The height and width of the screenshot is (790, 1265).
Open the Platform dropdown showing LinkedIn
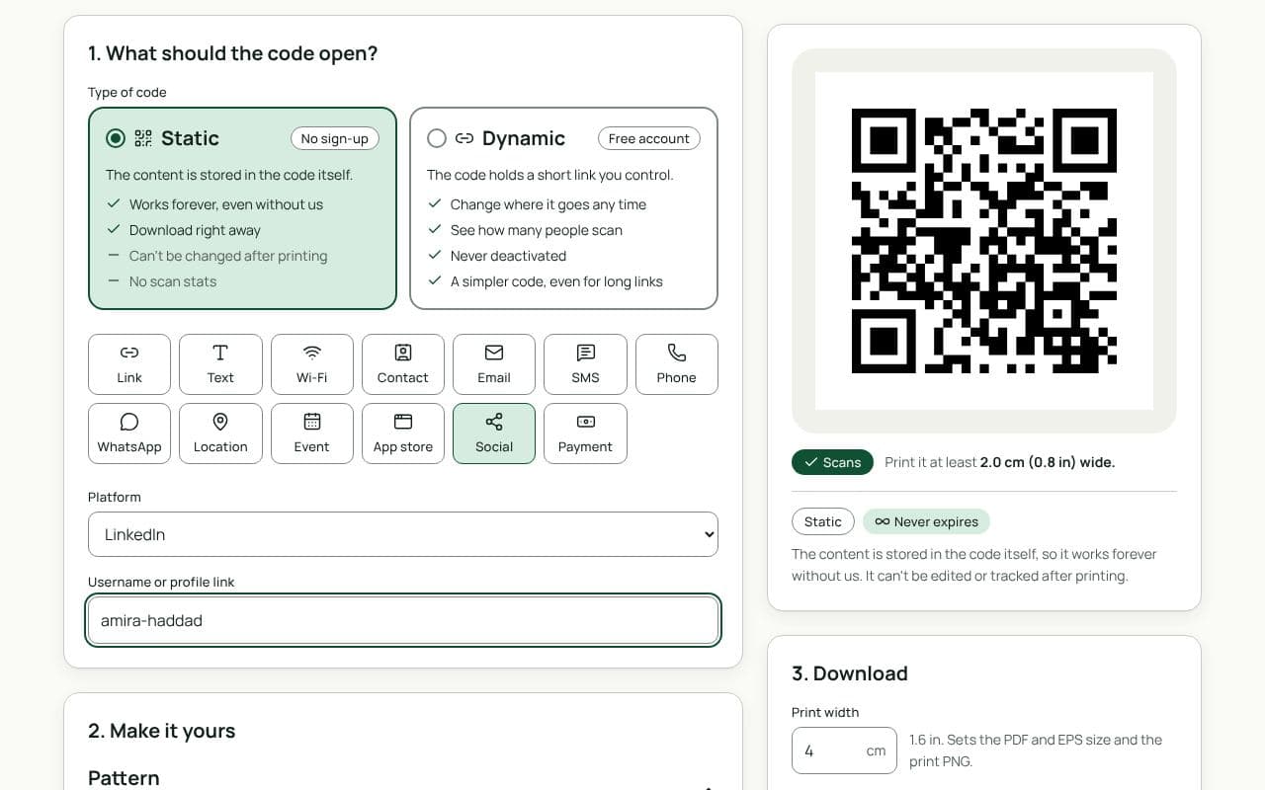(x=403, y=534)
